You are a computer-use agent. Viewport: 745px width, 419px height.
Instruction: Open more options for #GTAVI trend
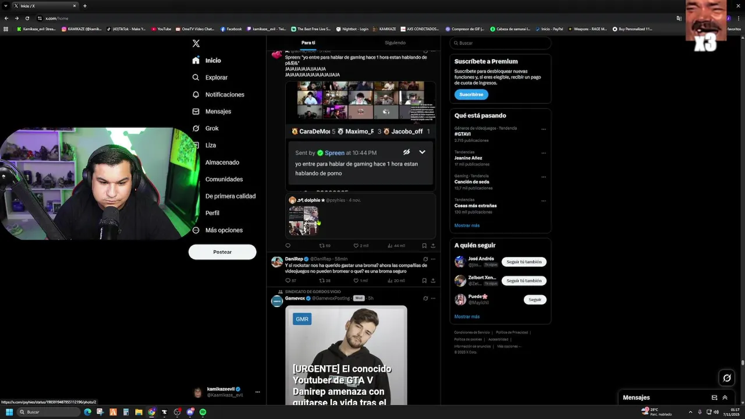coord(544,129)
